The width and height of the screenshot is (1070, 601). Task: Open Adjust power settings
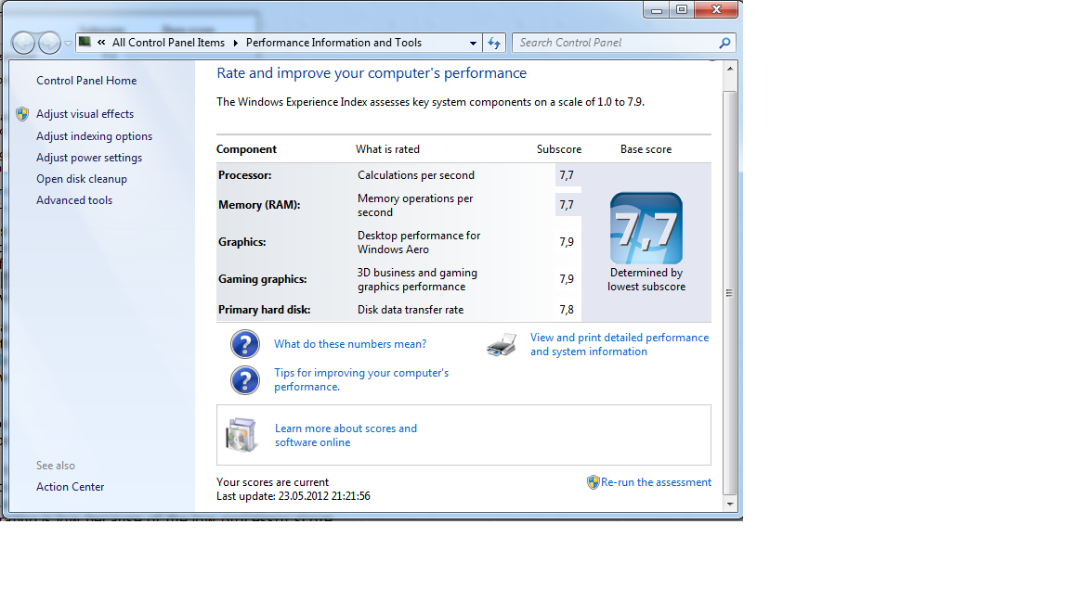tap(89, 158)
